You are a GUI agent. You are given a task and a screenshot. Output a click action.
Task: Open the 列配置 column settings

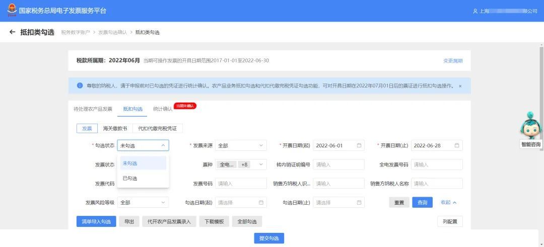pyautogui.click(x=450, y=221)
